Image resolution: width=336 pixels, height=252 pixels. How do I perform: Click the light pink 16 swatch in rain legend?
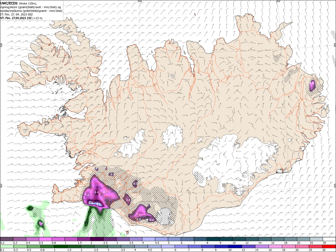pyautogui.click(x=275, y=246)
